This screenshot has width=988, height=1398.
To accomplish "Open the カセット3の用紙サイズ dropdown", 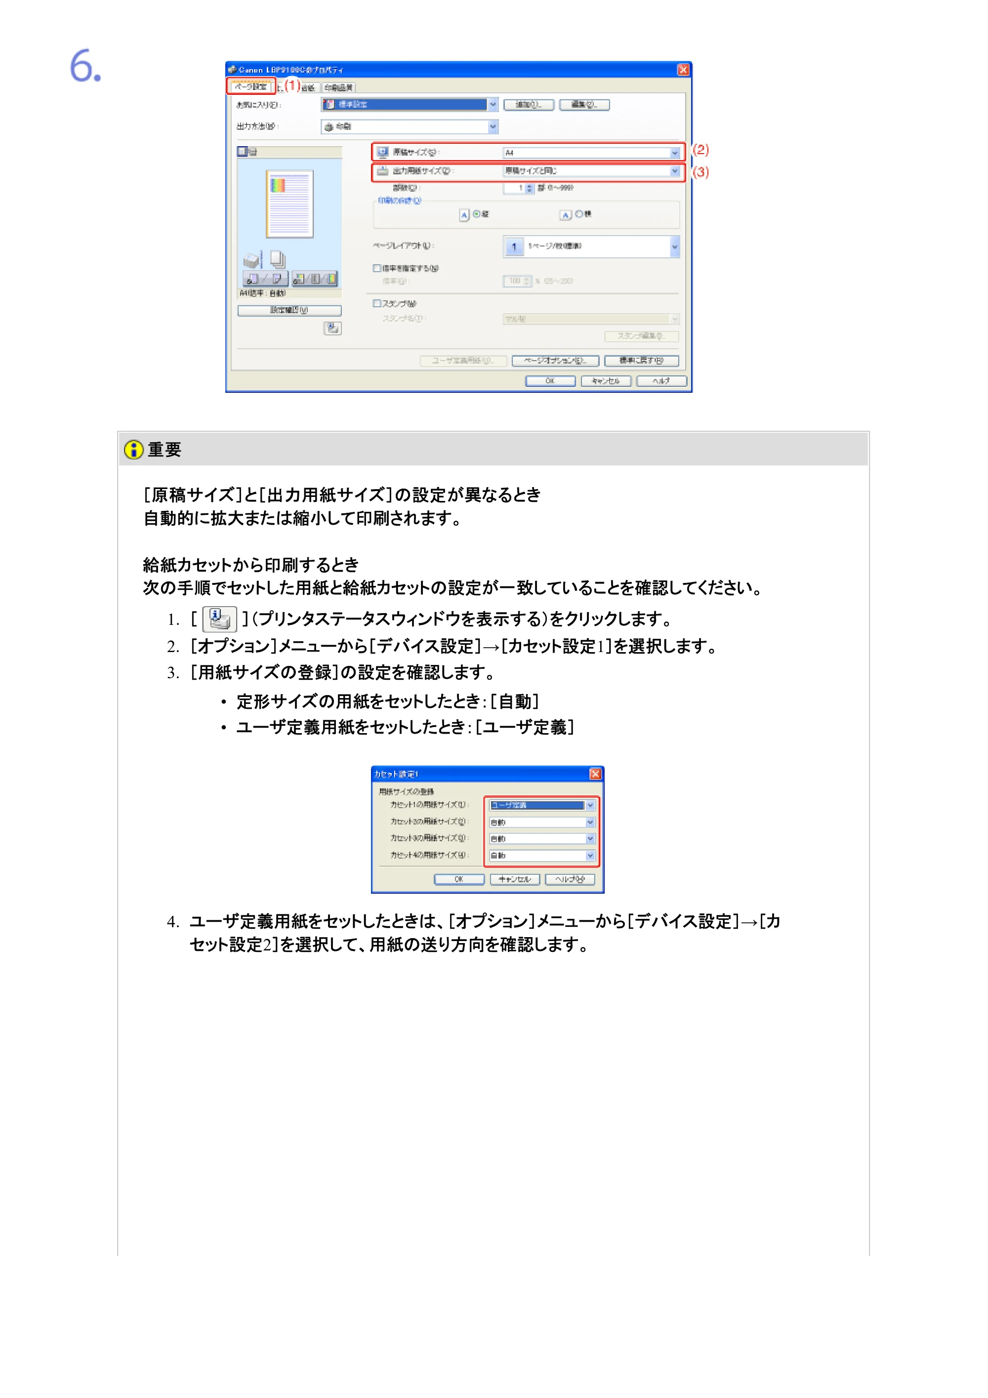I will [x=542, y=839].
